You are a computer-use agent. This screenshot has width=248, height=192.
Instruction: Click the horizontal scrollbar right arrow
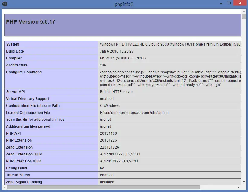point(239,187)
